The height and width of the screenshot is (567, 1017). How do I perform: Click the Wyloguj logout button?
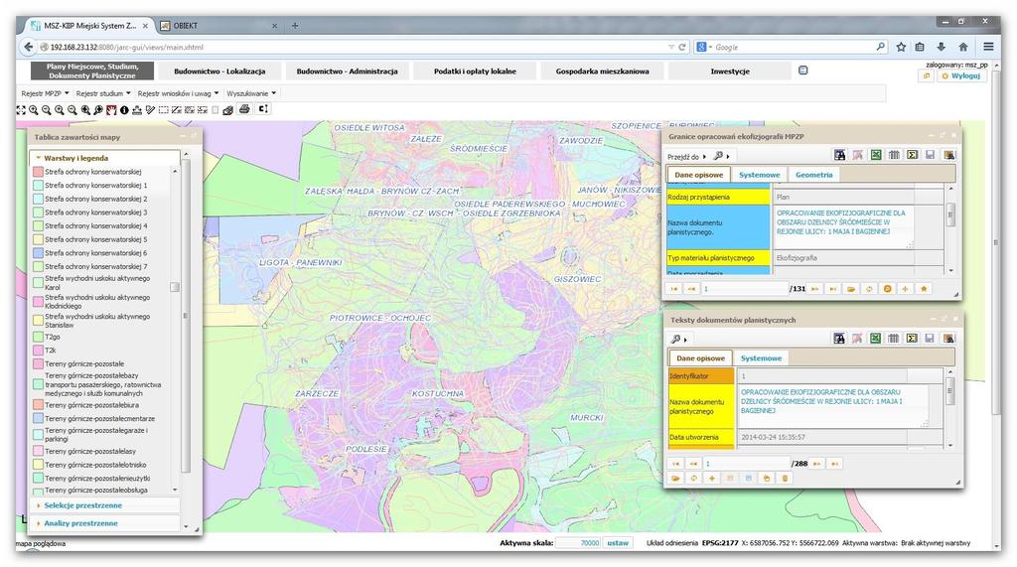[960, 75]
